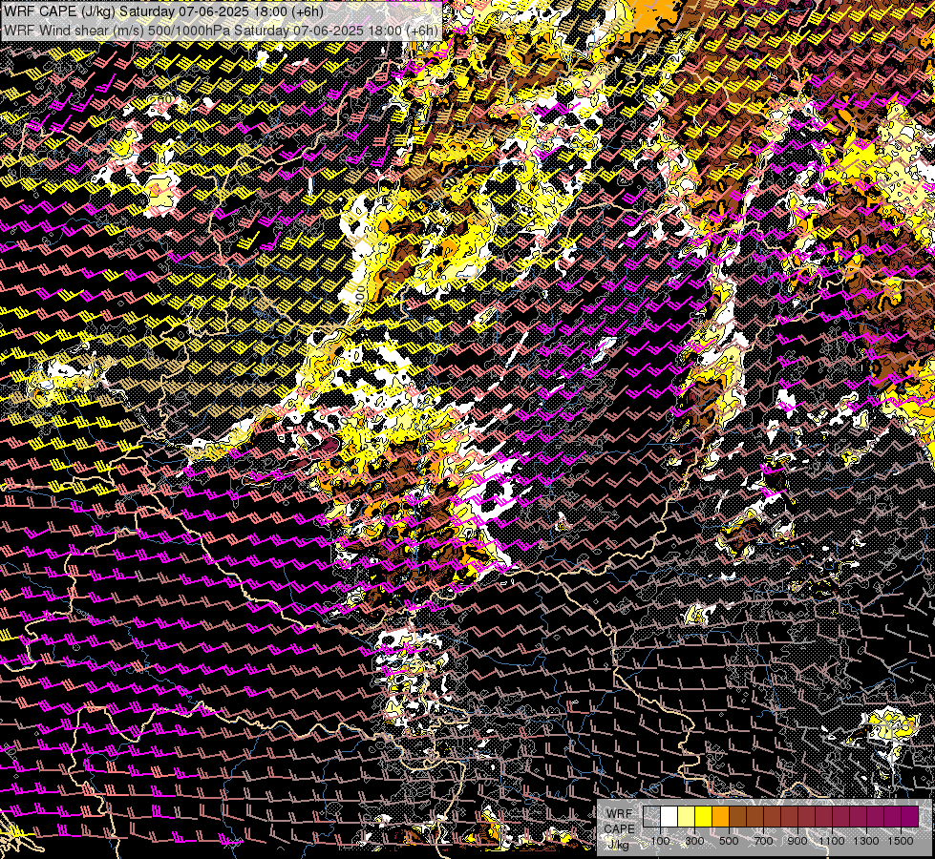
Task: Select the pale yellow CAPE legend swatch
Action: [687, 816]
